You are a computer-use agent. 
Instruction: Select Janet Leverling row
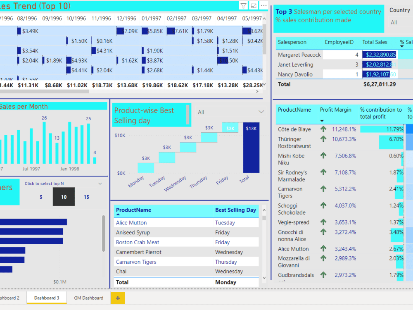(296, 64)
